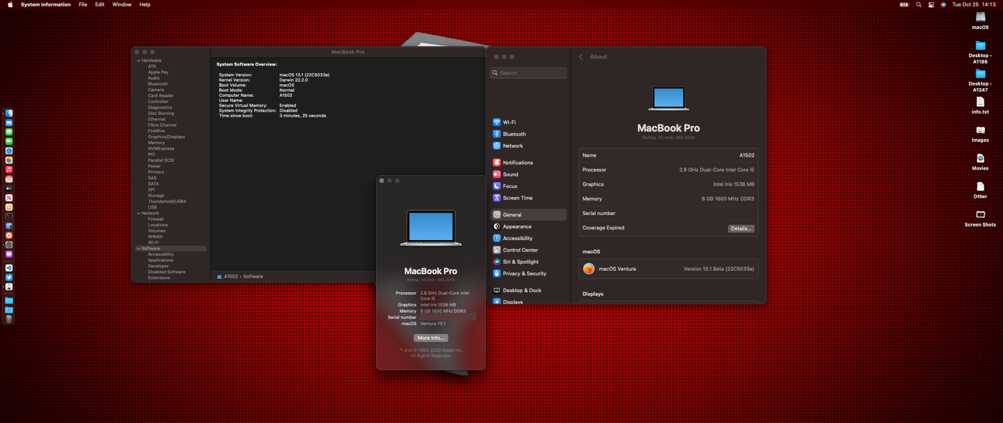1003x423 pixels.
Task: Launch Safari from the Dock
Action: pos(9,151)
